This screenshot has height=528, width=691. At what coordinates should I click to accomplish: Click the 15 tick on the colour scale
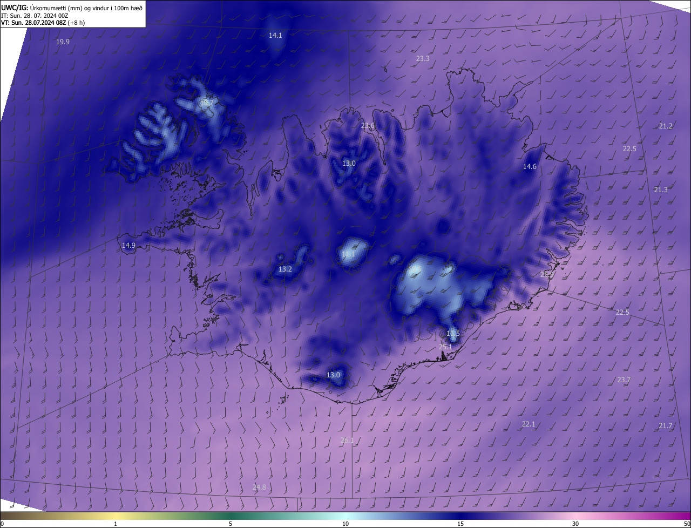460,524
